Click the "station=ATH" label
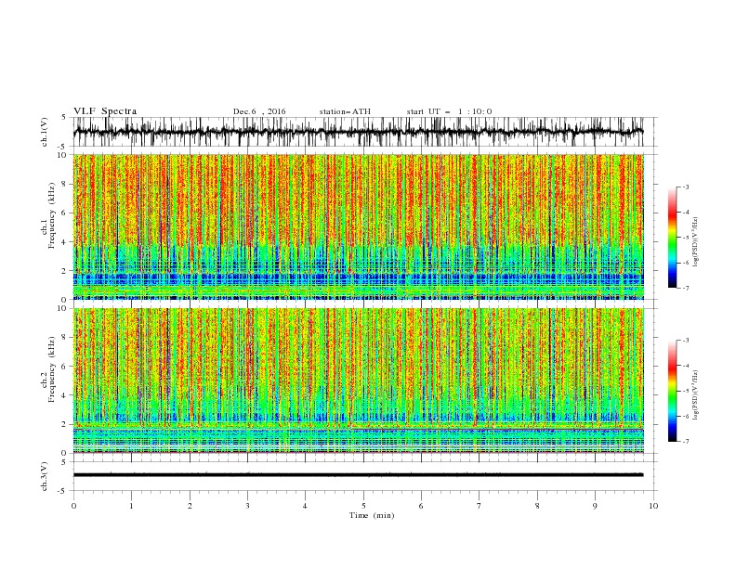The image size is (736, 568). tap(345, 111)
